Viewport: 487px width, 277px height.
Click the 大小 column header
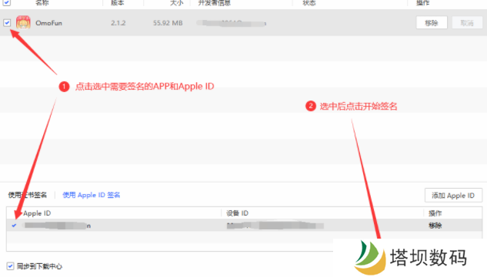[177, 3]
